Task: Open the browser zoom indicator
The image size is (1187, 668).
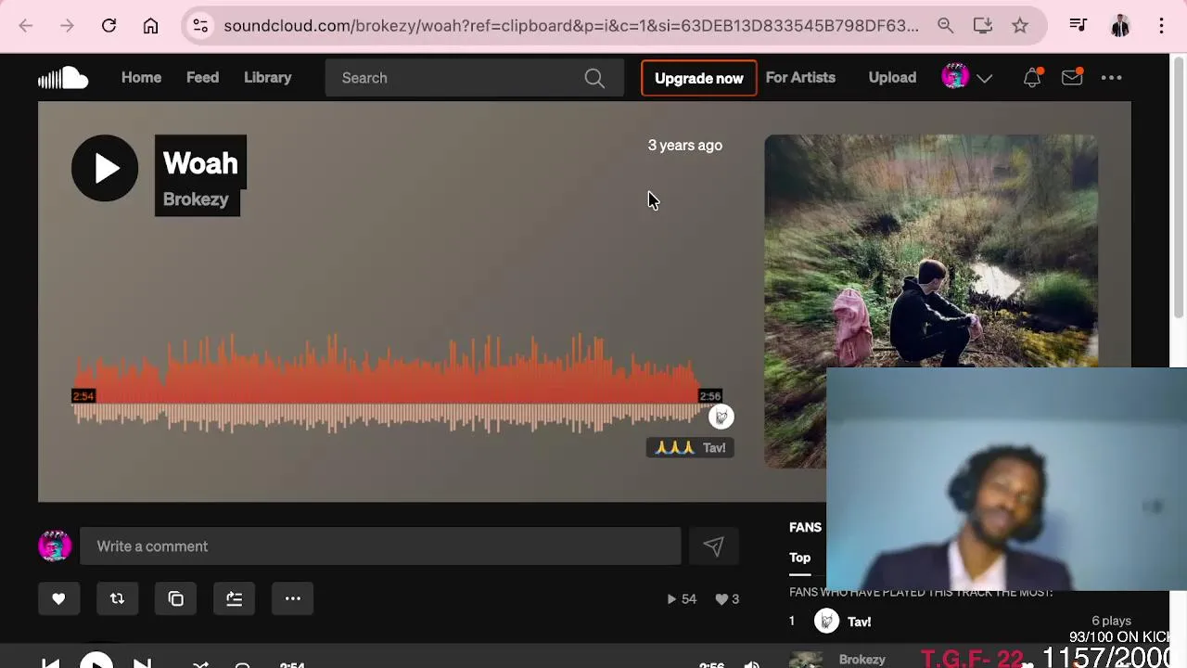Action: pyautogui.click(x=945, y=26)
